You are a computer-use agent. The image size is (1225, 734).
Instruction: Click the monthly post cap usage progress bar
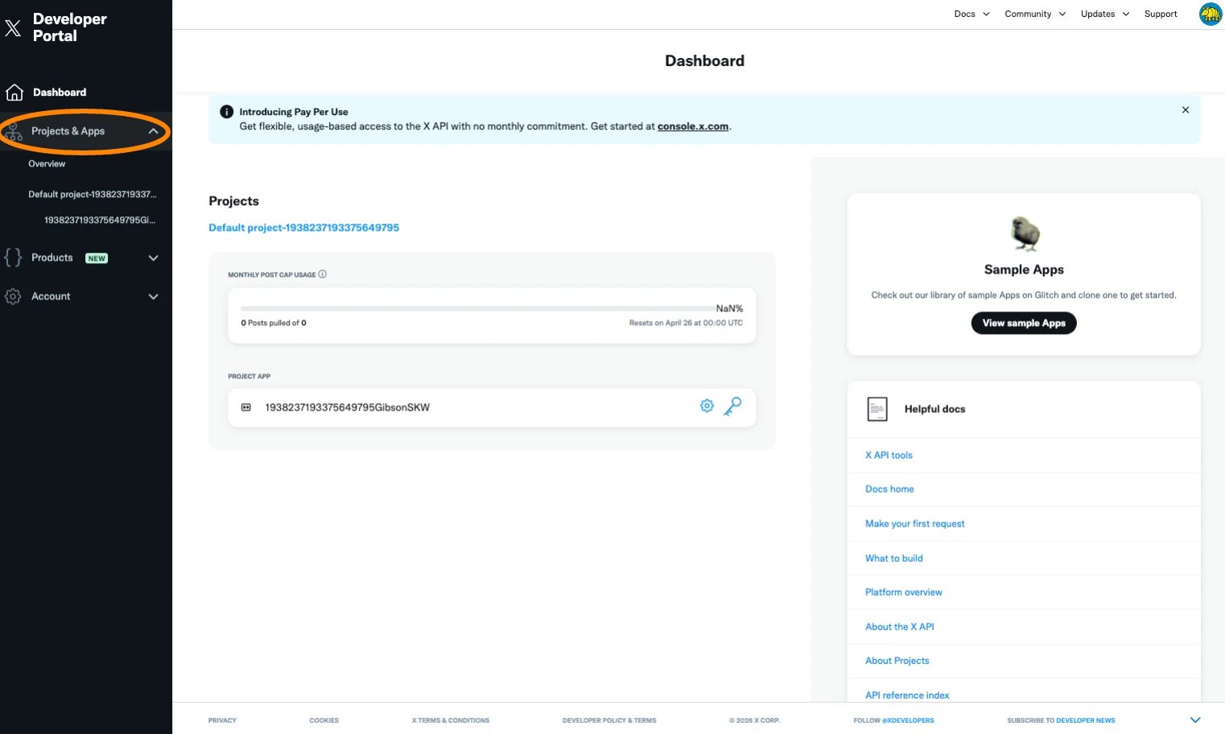pyautogui.click(x=476, y=308)
